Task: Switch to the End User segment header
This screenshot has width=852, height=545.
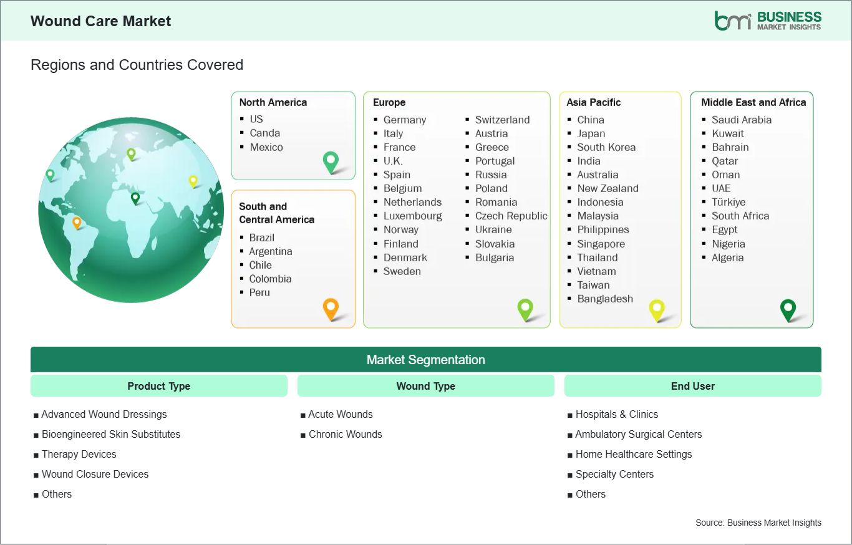Action: (692, 385)
